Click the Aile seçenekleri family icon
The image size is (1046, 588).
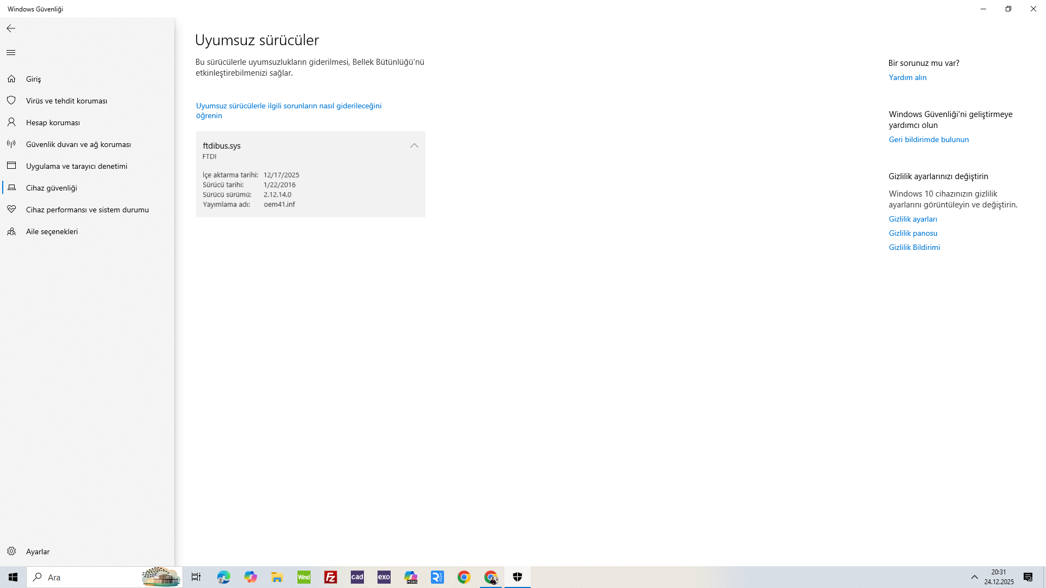11,231
